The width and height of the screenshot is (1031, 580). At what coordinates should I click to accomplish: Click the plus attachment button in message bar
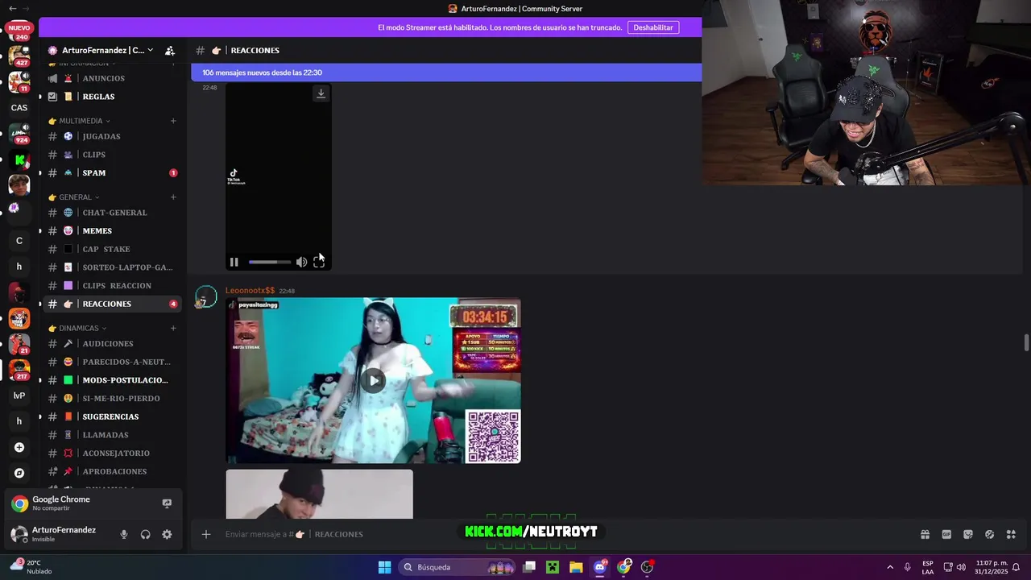(206, 534)
